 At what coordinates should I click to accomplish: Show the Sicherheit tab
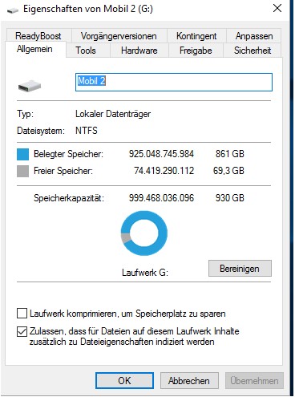(x=253, y=51)
